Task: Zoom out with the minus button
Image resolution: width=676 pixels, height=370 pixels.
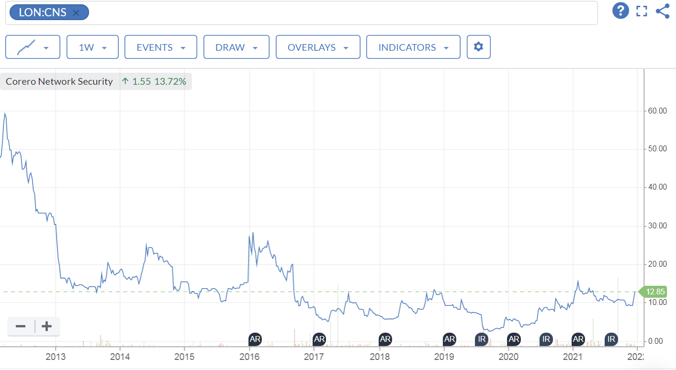Action: [x=21, y=326]
